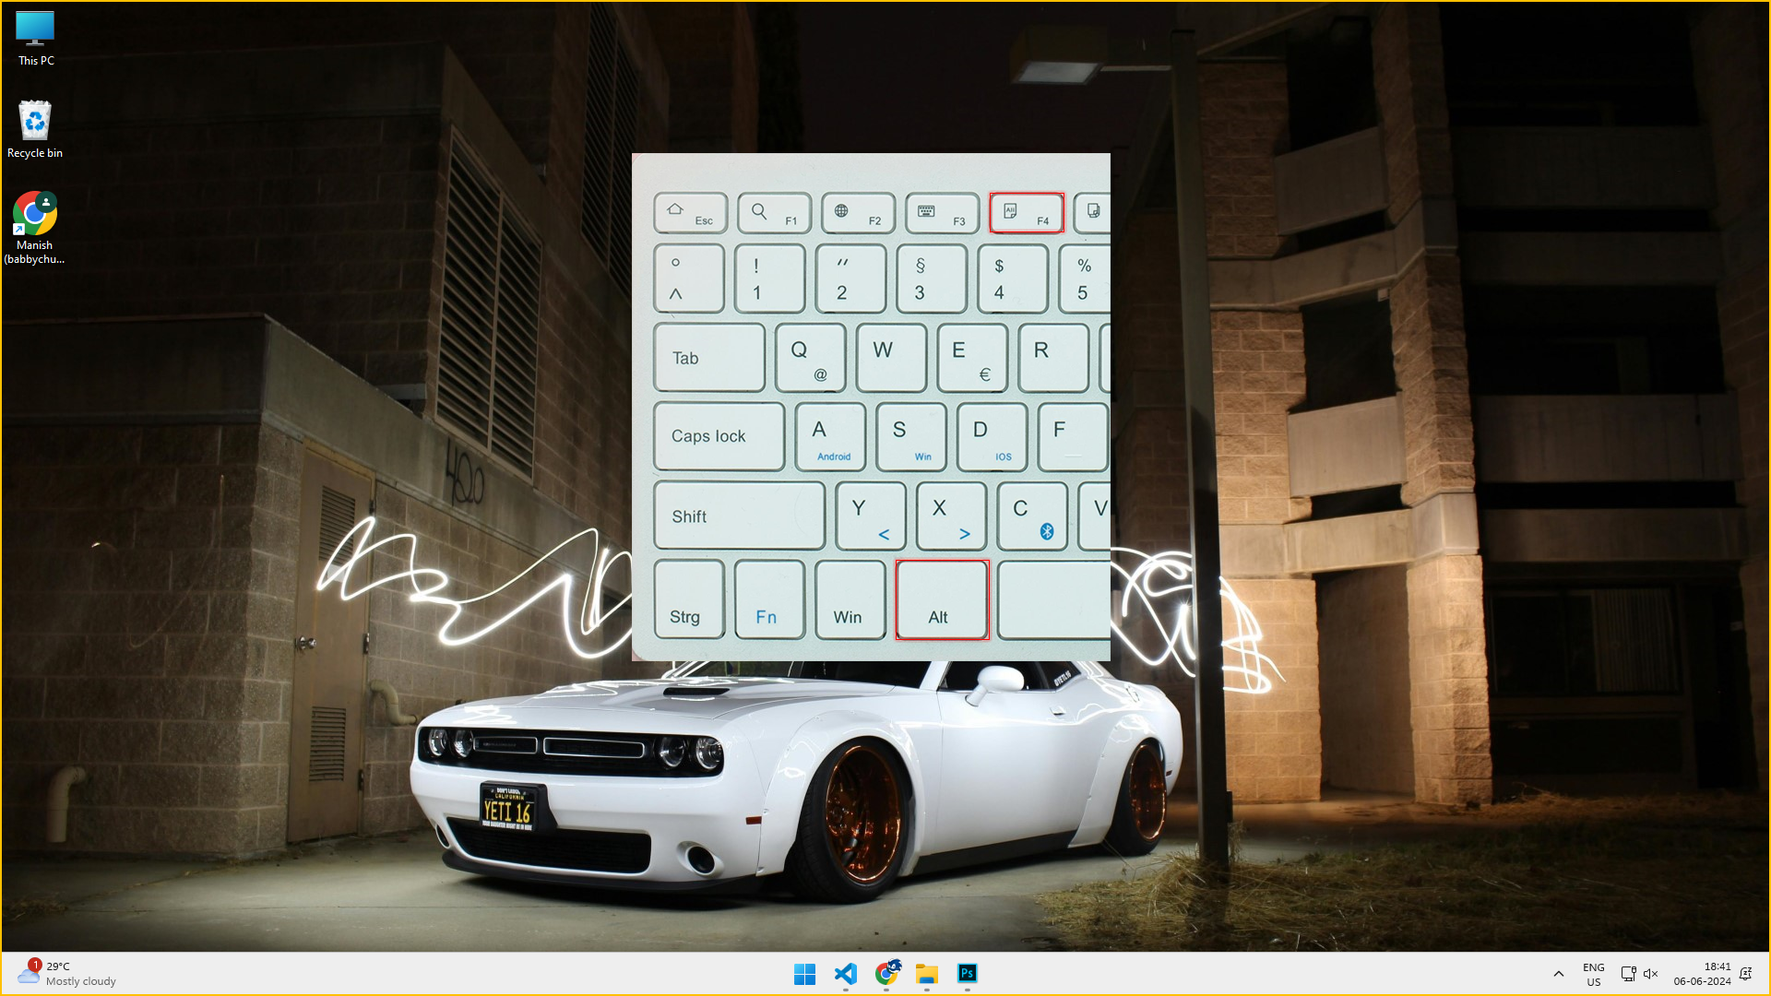Click the red-outlined F4 key in the picture
This screenshot has height=996, width=1771.
(1027, 213)
